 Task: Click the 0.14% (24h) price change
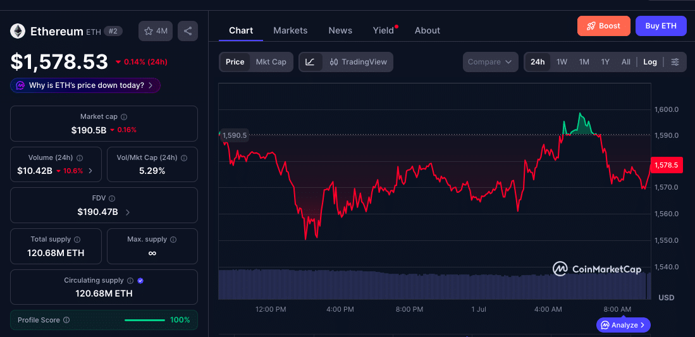coord(142,62)
